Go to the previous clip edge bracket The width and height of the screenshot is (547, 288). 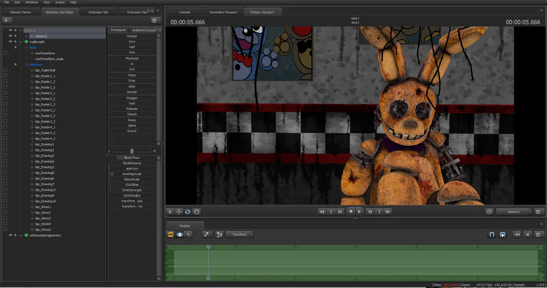click(x=331, y=211)
